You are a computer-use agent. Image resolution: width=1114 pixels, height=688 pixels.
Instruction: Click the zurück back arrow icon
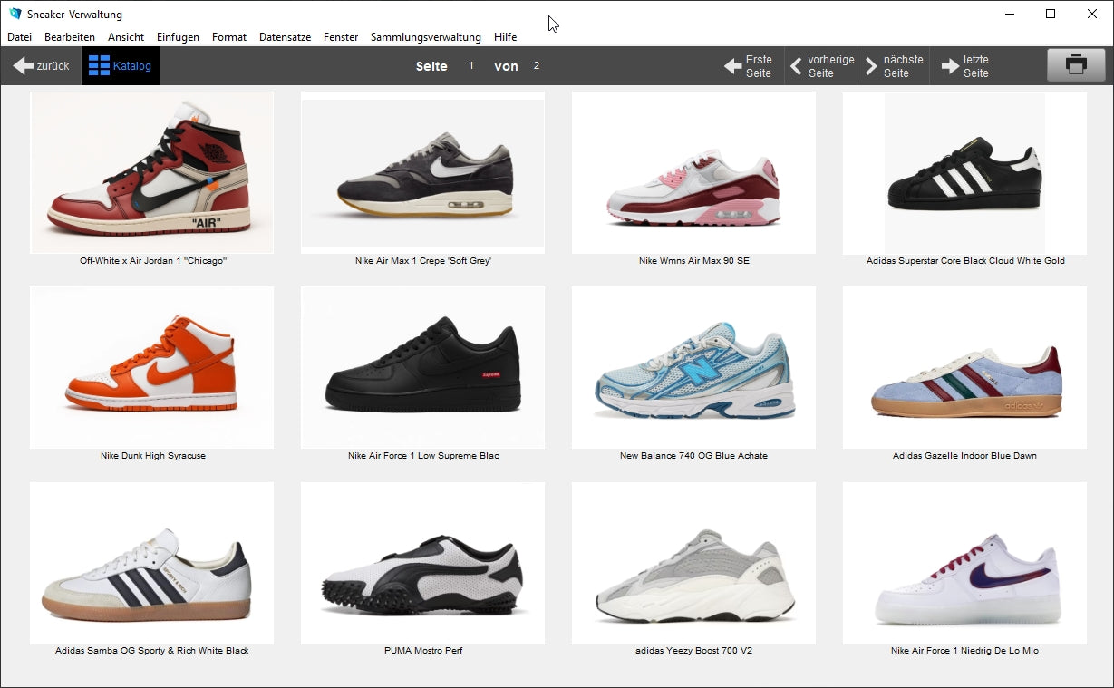coord(24,66)
